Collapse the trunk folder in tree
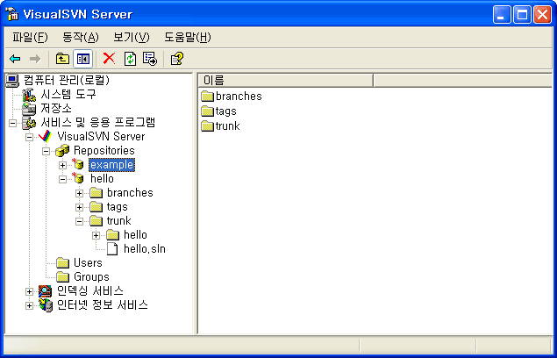This screenshot has width=557, height=358. point(80,221)
